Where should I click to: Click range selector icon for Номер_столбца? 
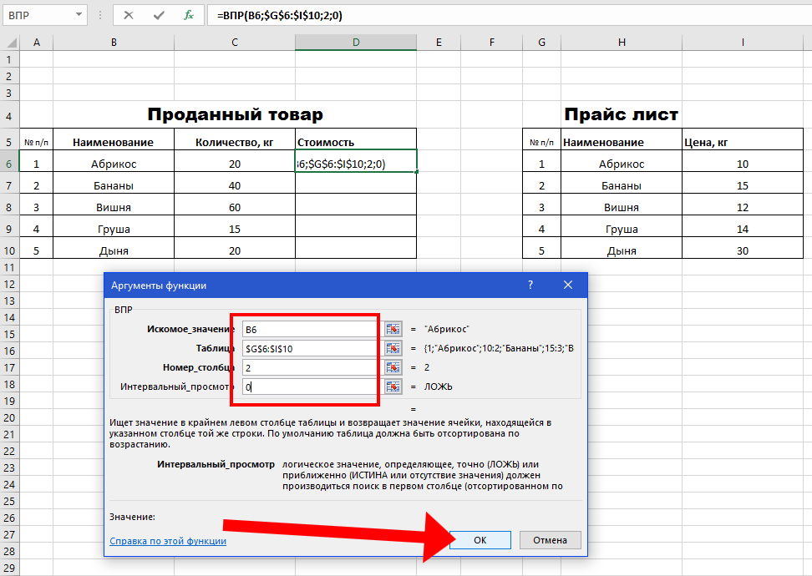point(393,367)
